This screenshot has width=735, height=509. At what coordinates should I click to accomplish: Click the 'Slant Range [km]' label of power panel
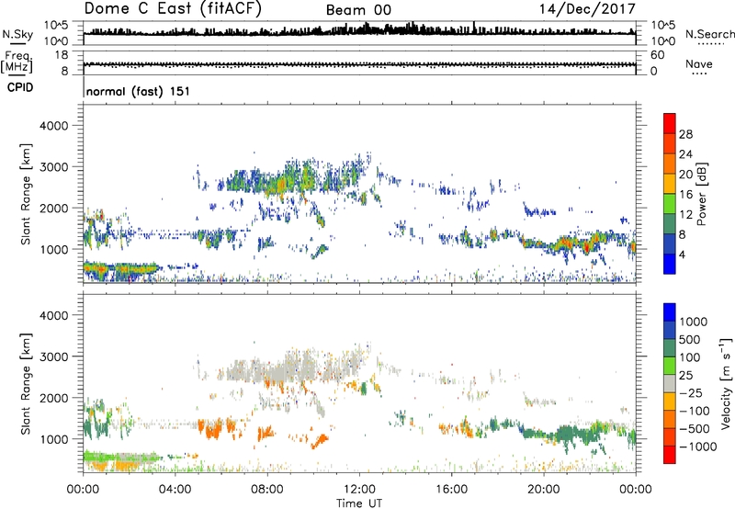click(26, 194)
